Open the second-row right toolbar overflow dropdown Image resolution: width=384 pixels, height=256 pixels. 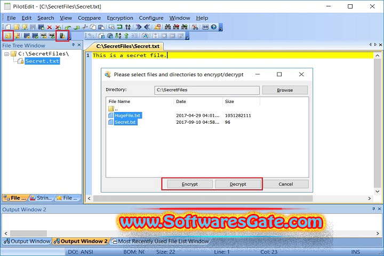coord(187,36)
